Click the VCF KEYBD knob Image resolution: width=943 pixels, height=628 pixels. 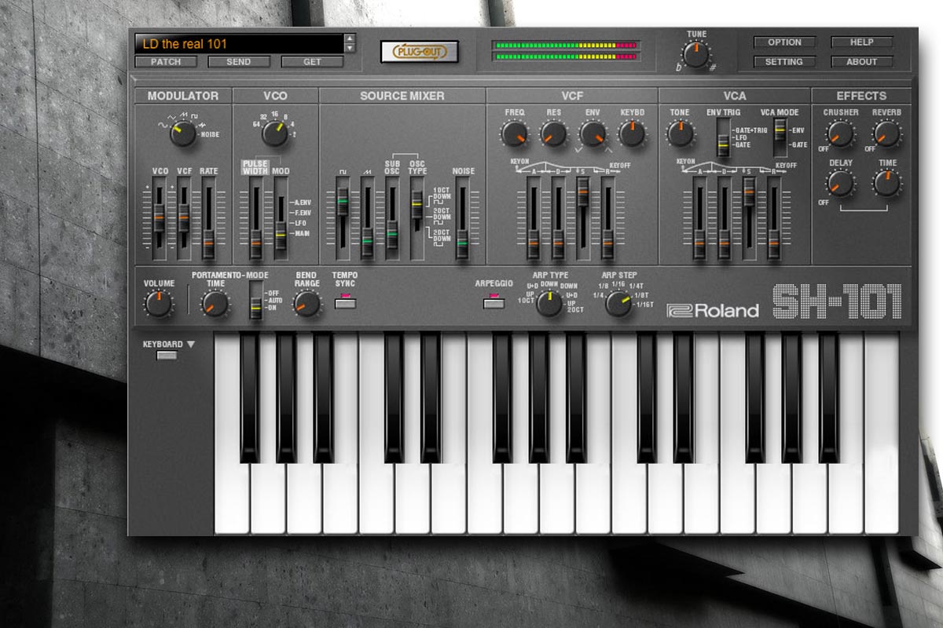633,134
